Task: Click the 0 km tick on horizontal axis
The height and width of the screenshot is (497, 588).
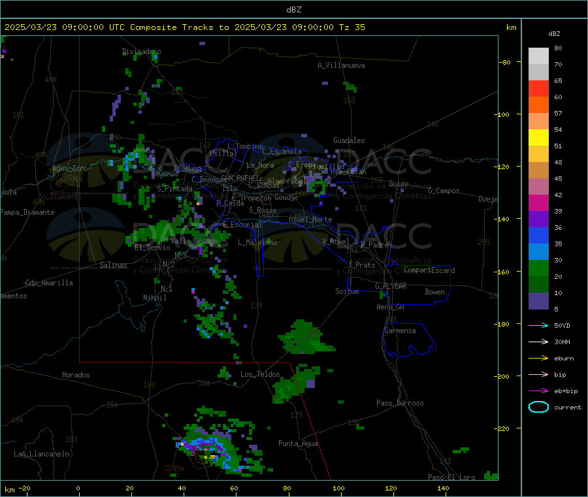Action: click(78, 488)
